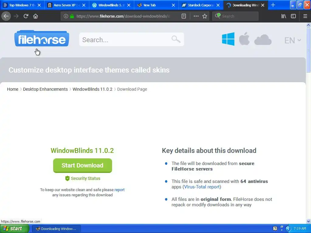311x233 pixels.
Task: Select the Windows platform icon
Action: tap(228, 39)
